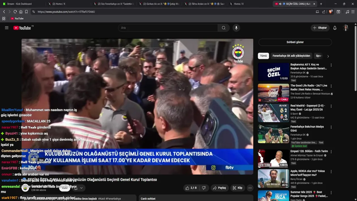
Task: Click the browser home icon
Action: pos(21,12)
